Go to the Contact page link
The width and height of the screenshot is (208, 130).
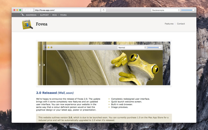point(181,24)
